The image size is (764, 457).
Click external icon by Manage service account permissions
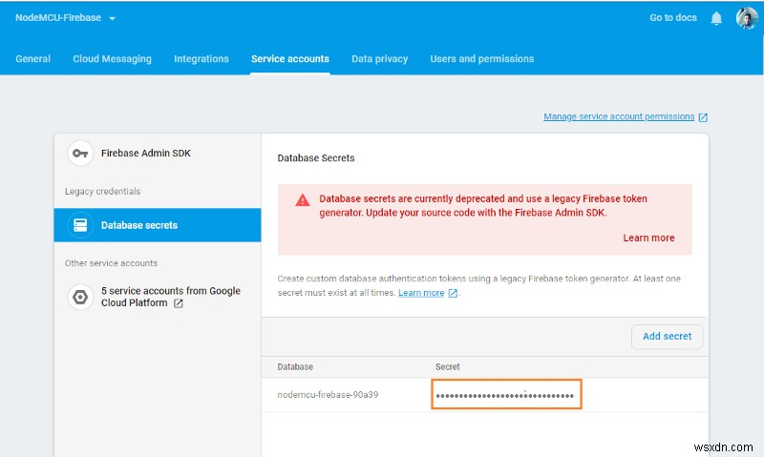pos(703,117)
